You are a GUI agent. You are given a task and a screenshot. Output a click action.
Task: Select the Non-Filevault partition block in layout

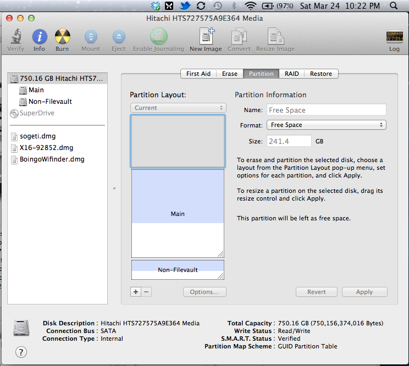pyautogui.click(x=178, y=270)
